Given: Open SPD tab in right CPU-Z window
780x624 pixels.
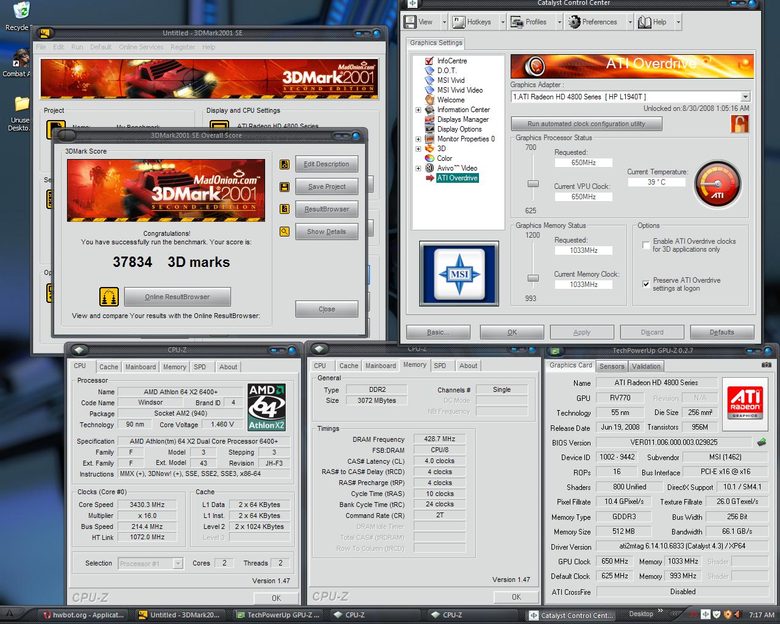Looking at the screenshot, I should [440, 366].
